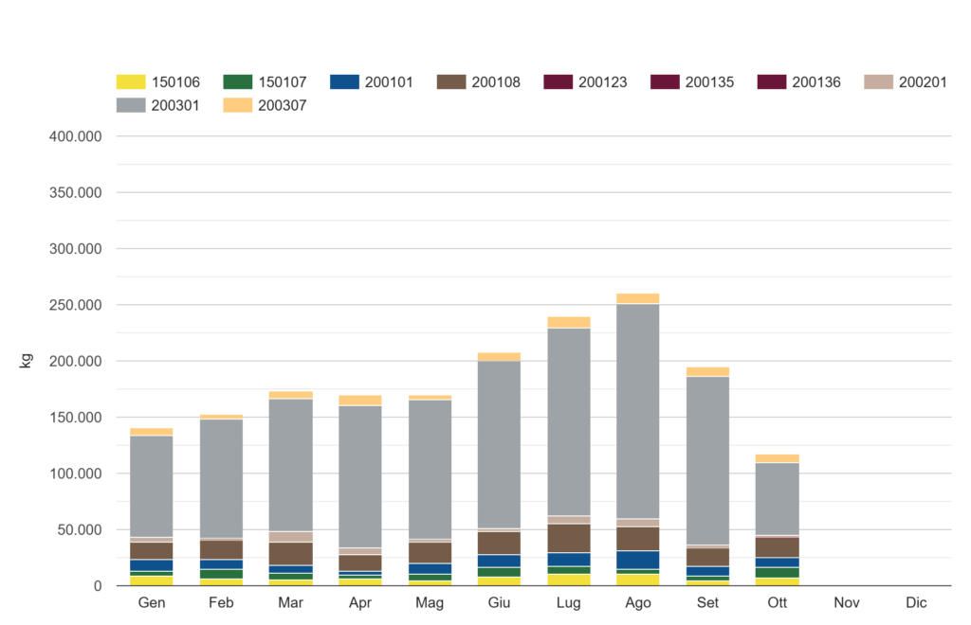Click the grey 200301 segment of Giu bar

[499, 444]
